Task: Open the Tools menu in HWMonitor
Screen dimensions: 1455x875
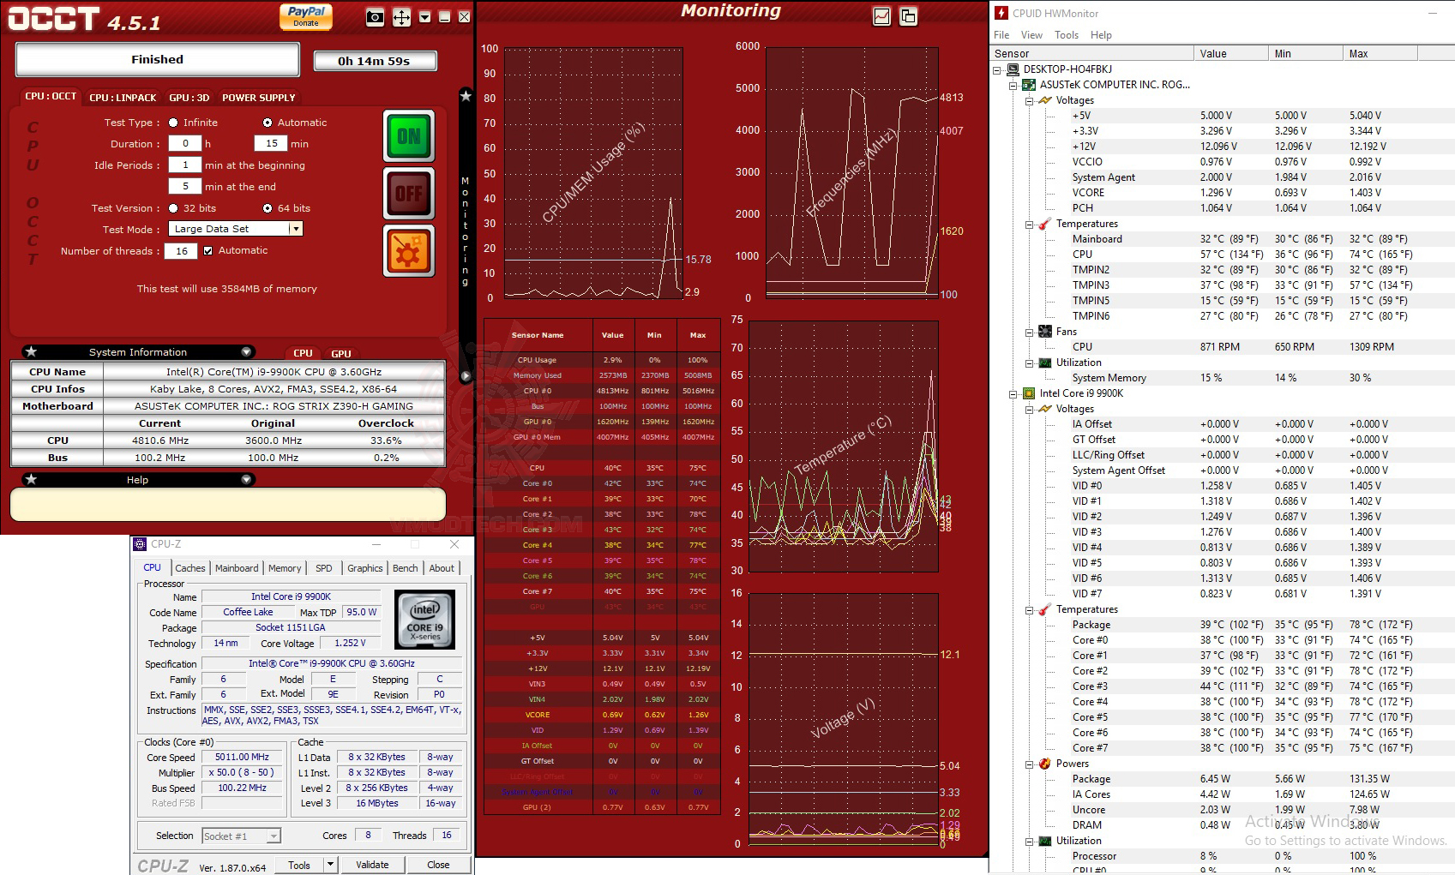Action: pos(1067,35)
